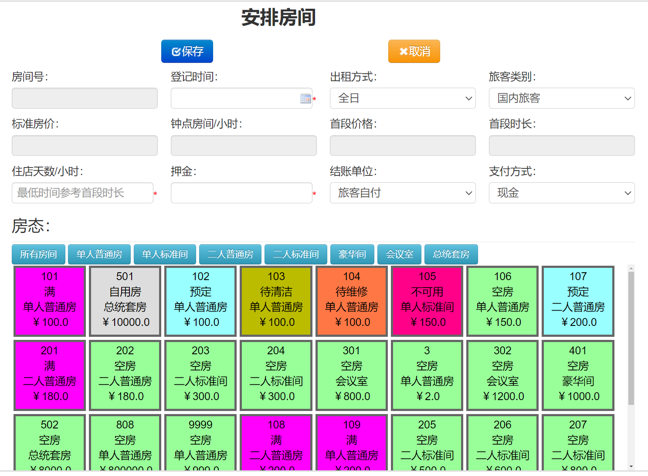Click the X icon on 取消 button
This screenshot has width=648, height=476.
click(x=404, y=51)
